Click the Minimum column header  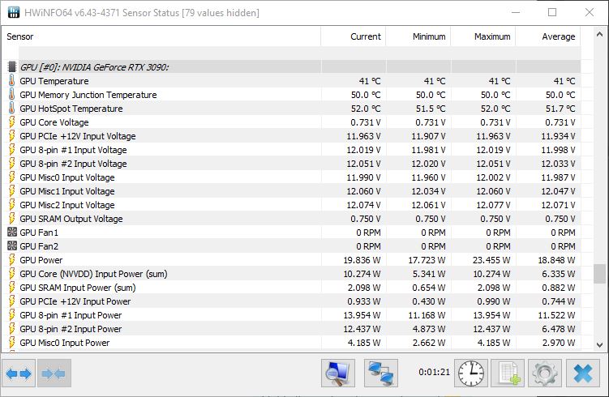click(418, 36)
